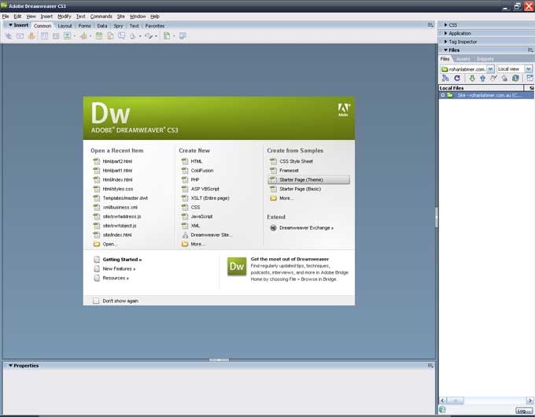
Task: Open the Script dropdown arrow
Action: 156,36
